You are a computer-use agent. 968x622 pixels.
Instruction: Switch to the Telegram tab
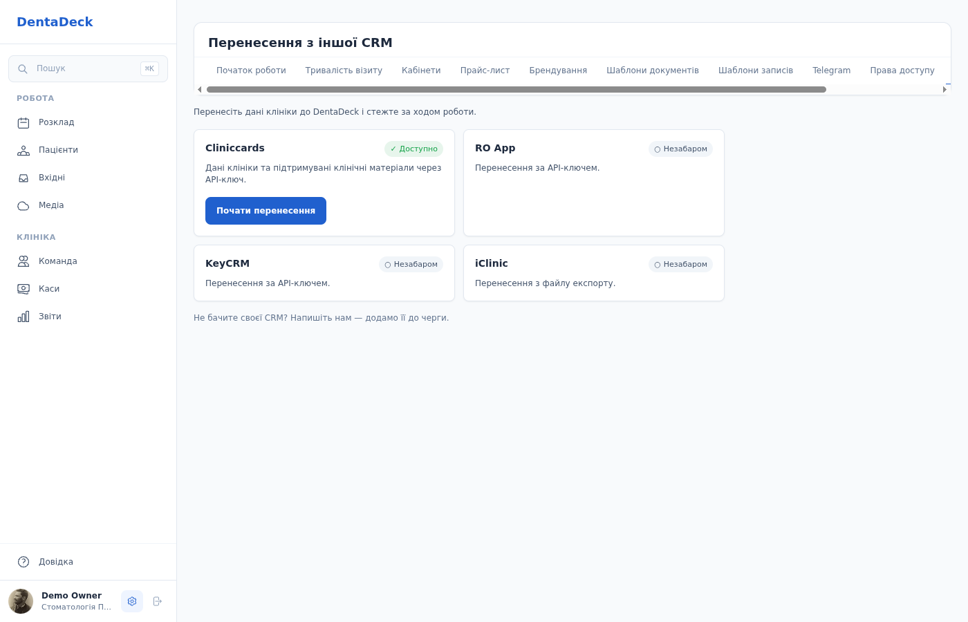[831, 70]
